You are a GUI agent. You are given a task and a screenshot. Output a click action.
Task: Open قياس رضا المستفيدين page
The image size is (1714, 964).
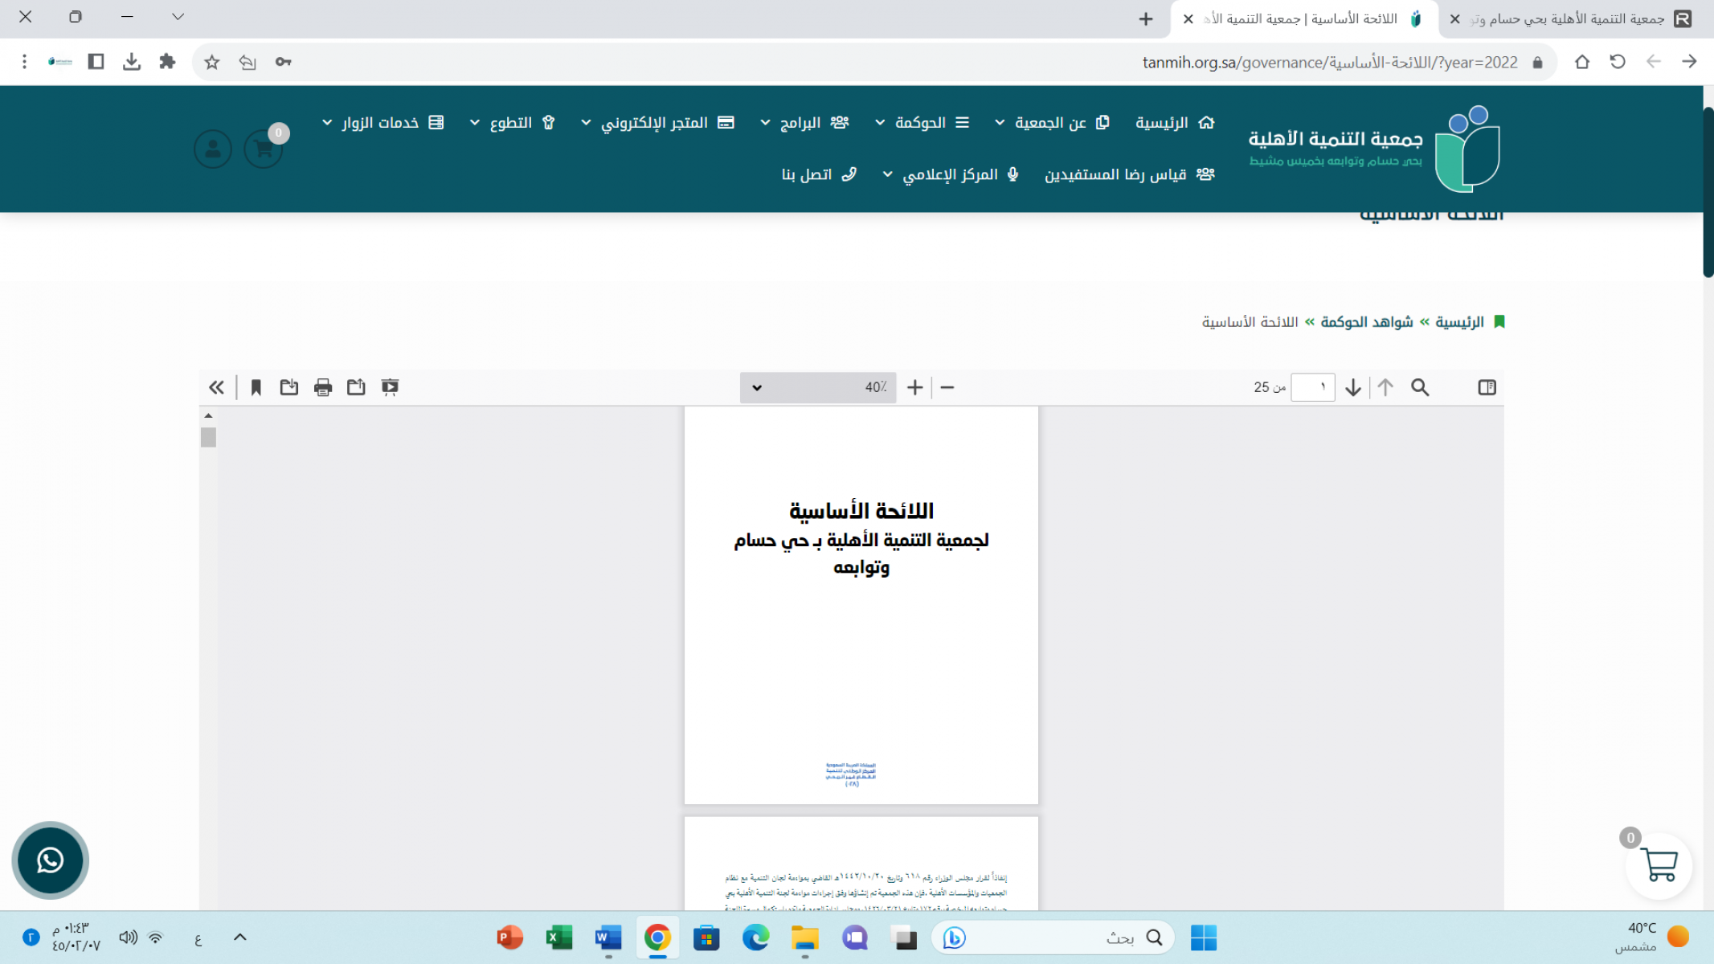pyautogui.click(x=1129, y=174)
